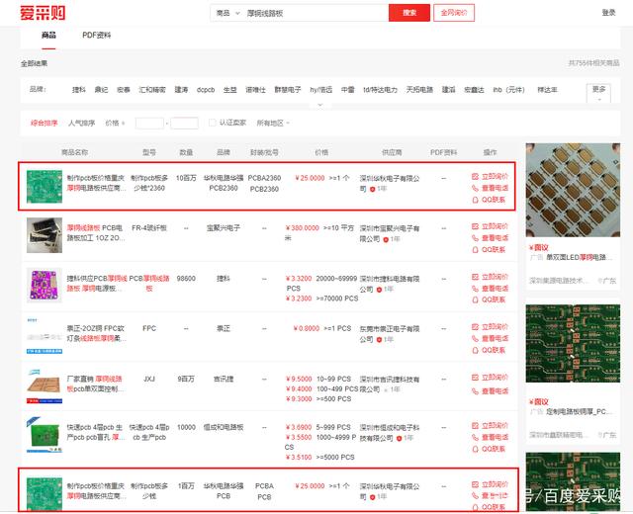Sort by 价格 price
This screenshot has height=514, width=633.
(115, 123)
